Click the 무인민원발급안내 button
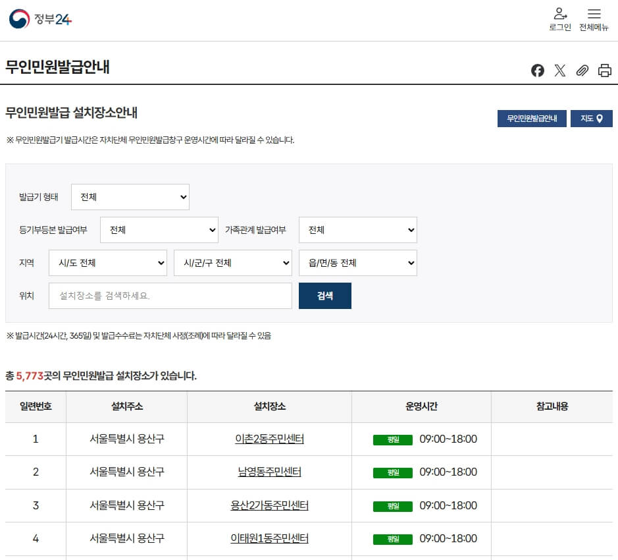The height and width of the screenshot is (560, 618). coord(531,119)
